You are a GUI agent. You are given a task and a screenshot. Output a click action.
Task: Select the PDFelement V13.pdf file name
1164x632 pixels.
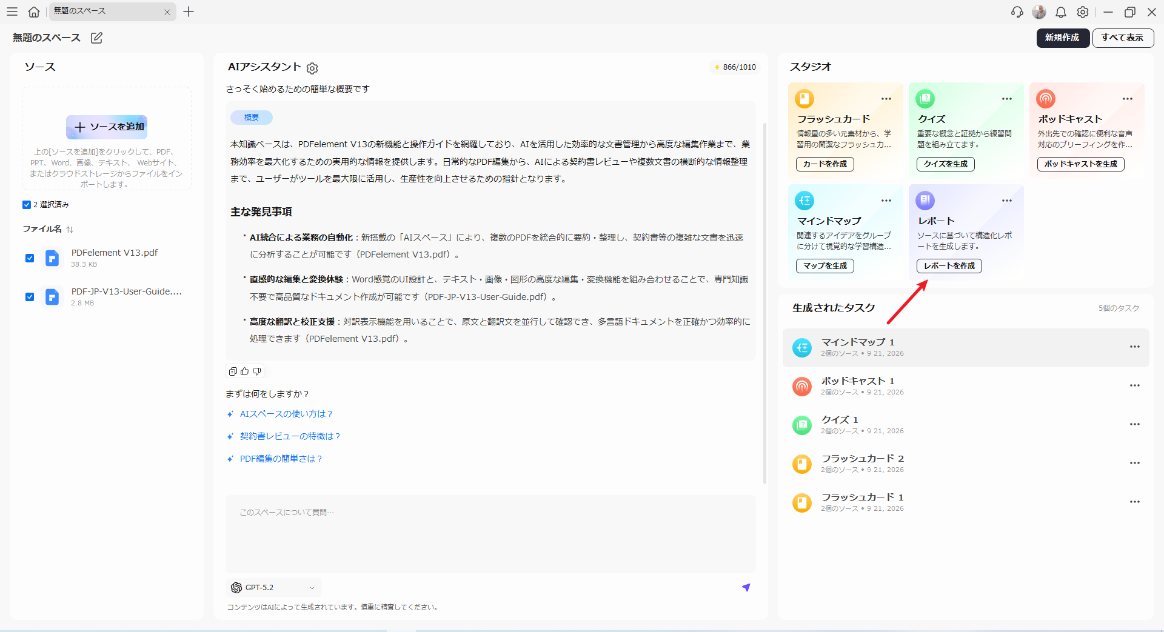(x=115, y=253)
